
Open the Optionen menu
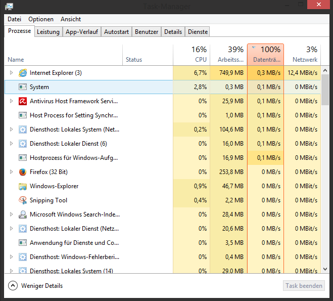[41, 19]
